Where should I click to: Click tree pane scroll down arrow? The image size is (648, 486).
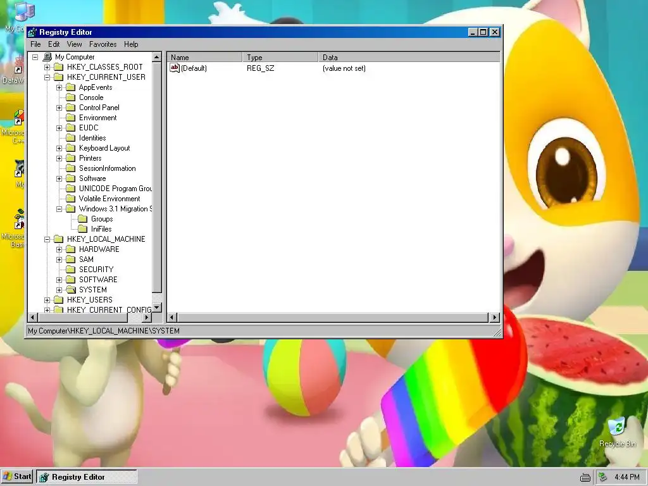(x=157, y=308)
